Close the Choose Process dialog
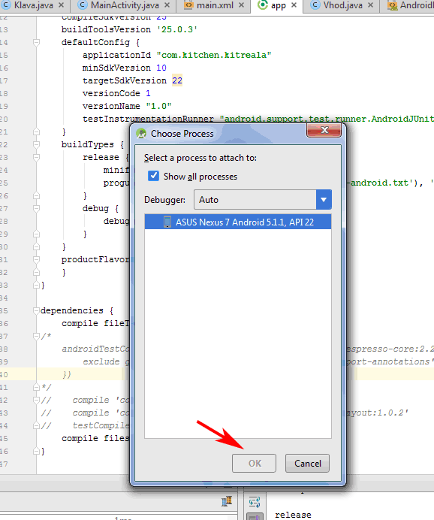Viewport: 434px width, 520px height. click(324, 130)
